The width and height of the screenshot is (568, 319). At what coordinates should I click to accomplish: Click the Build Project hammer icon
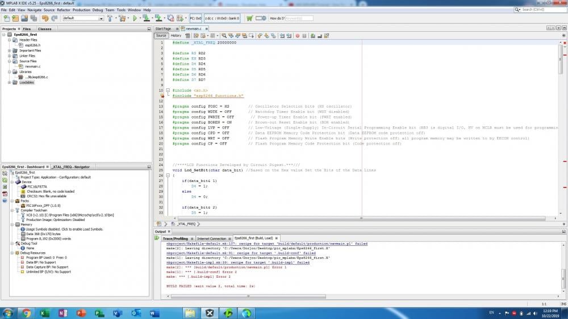click(x=110, y=18)
